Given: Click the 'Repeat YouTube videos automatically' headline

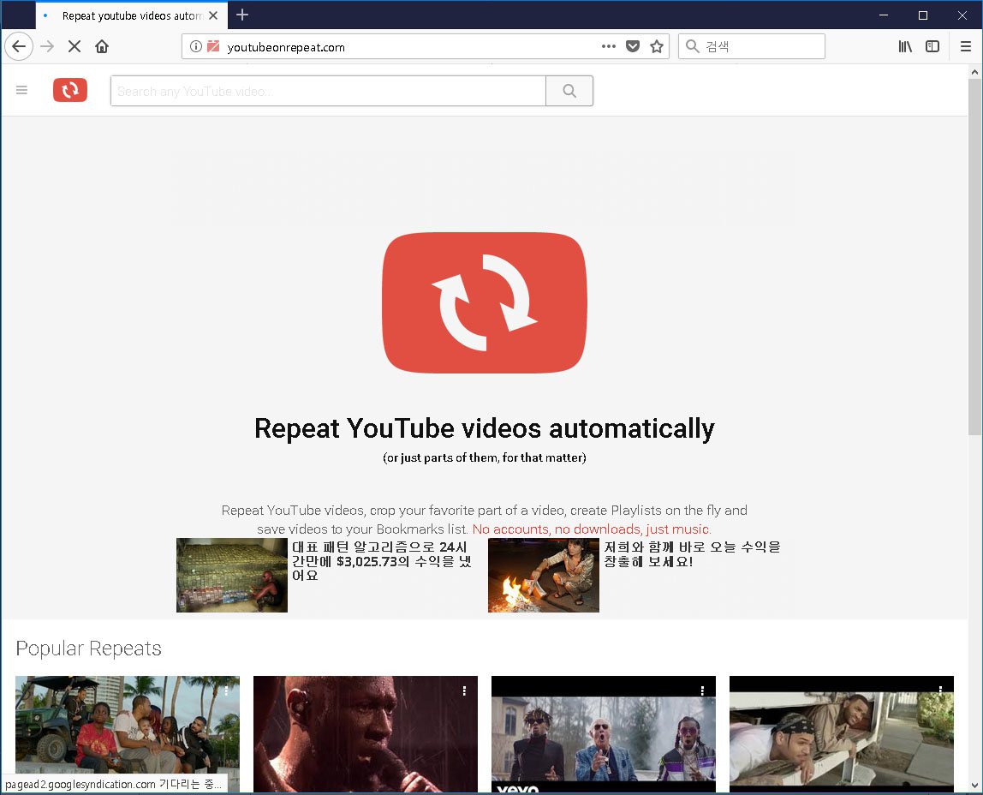Looking at the screenshot, I should pos(485,429).
